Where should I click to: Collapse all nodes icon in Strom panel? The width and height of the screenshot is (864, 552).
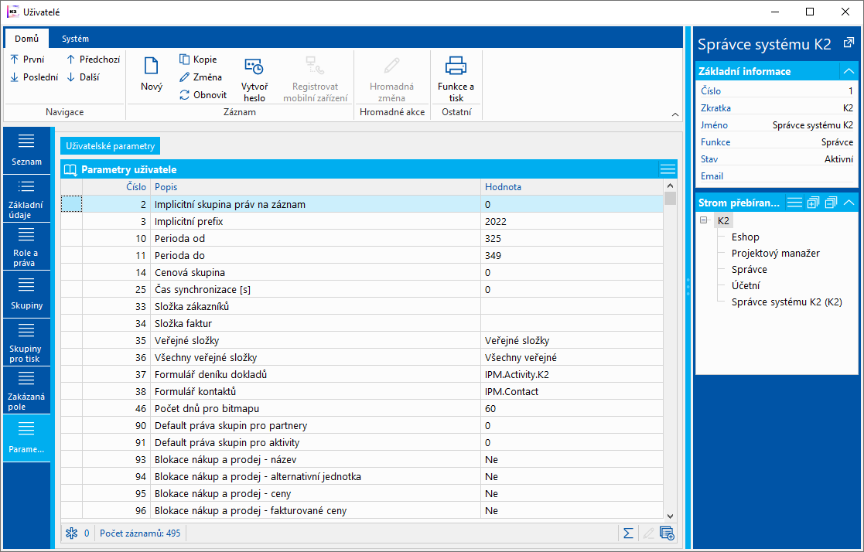click(x=831, y=203)
